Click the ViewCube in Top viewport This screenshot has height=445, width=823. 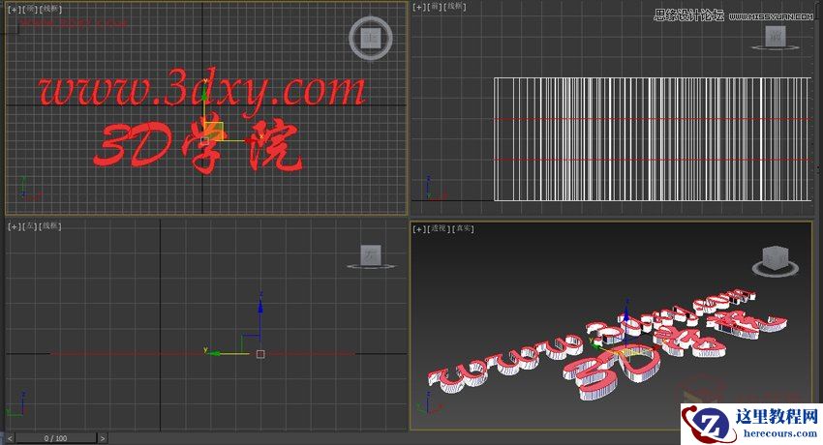click(371, 38)
